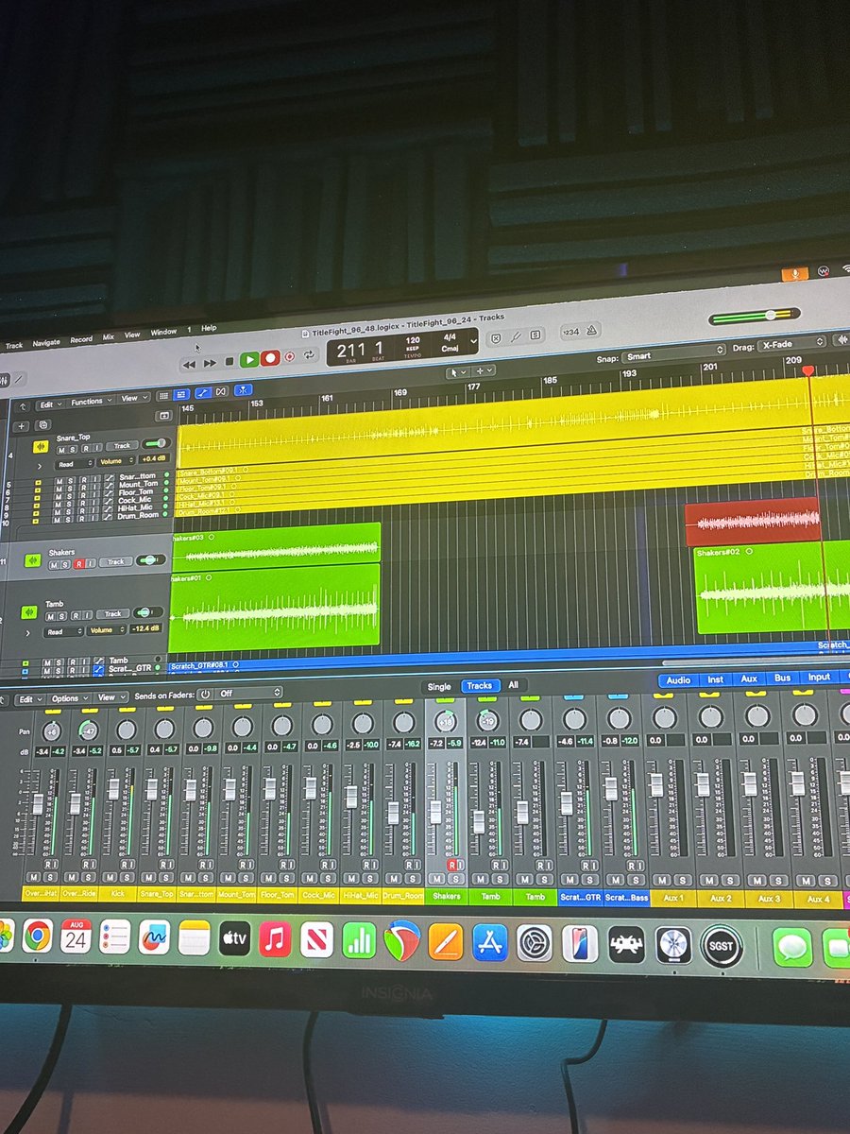Screen dimensions: 850x1134
Task: Open the Help menu
Action: tap(209, 328)
